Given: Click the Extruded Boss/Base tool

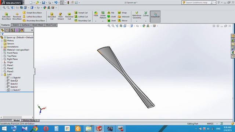Looking at the screenshot, I should tap(6, 16).
